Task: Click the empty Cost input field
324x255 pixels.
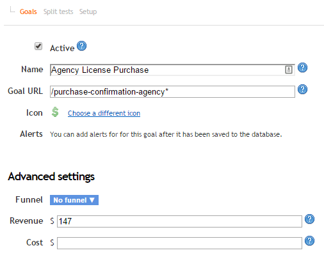Action: click(x=179, y=243)
